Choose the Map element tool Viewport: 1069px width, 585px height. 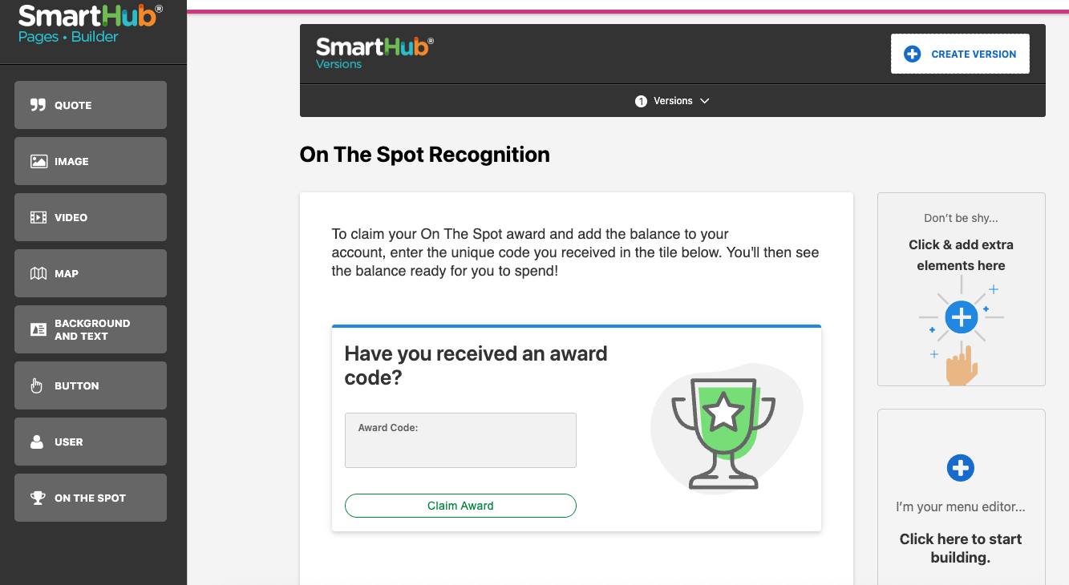click(x=90, y=273)
